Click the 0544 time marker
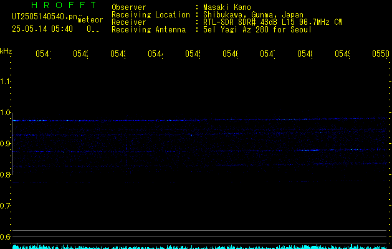This screenshot has width=392, height=249. click(x=155, y=54)
